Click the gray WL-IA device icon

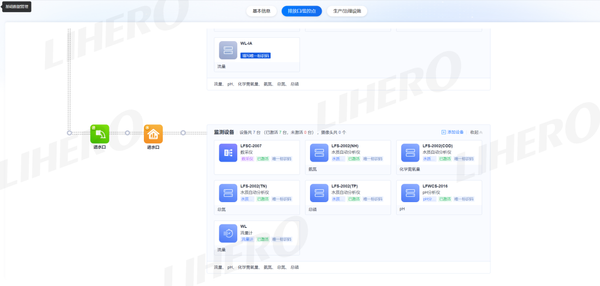228,50
